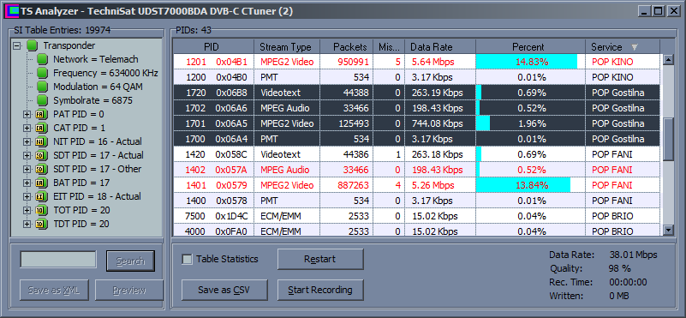This screenshot has height=318, width=686.
Task: Click the green icon beside Frequency = 634000 KHz
Action: click(42, 73)
